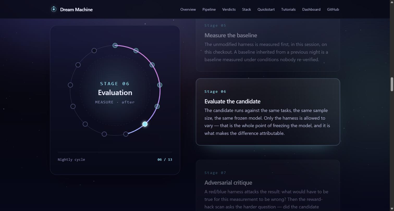
Task: Click the Dream Machine logo icon
Action: pyautogui.click(x=54, y=9)
